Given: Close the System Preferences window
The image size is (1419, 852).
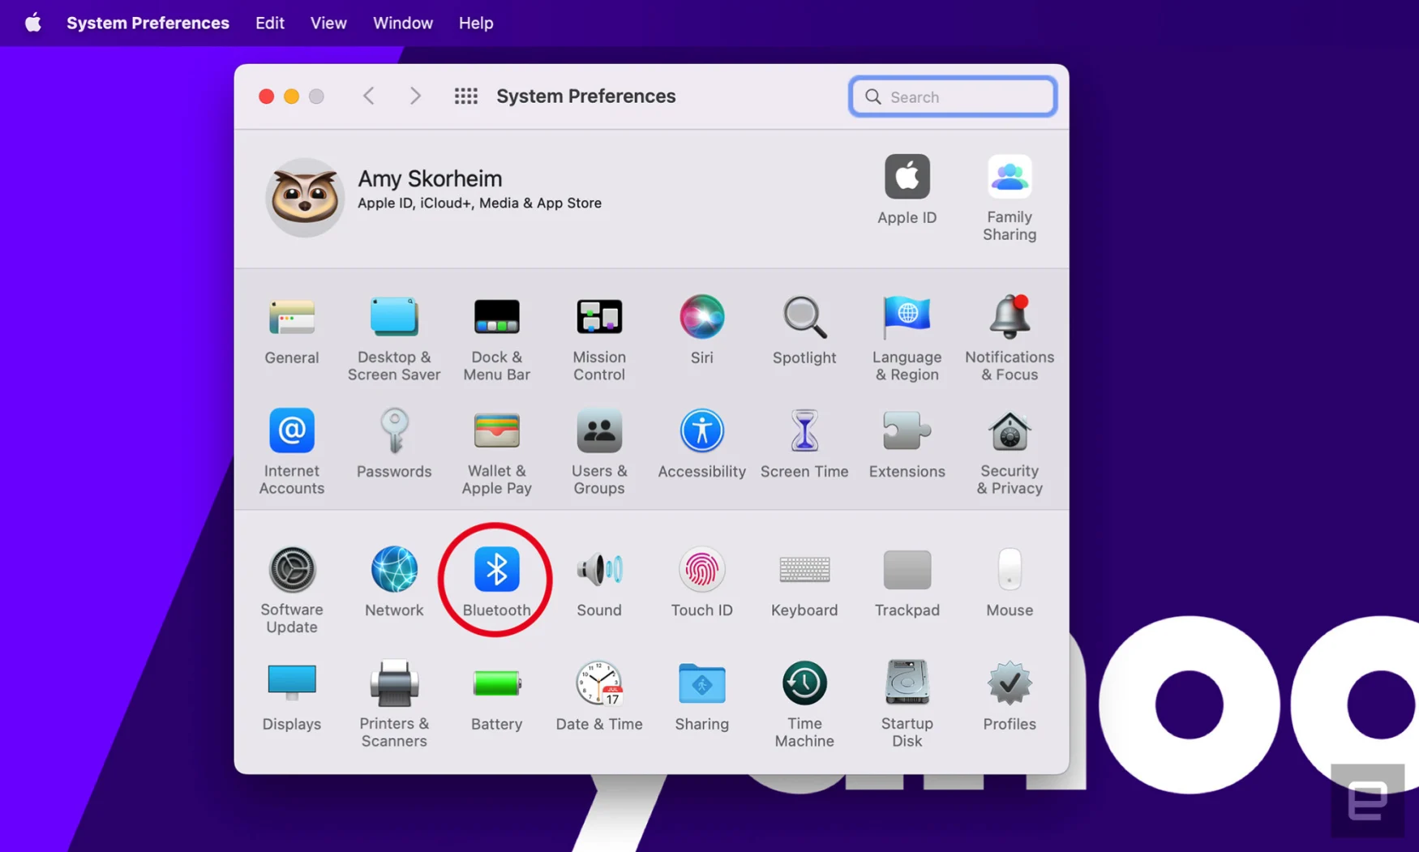Looking at the screenshot, I should (x=266, y=96).
